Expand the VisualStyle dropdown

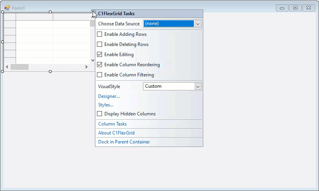tap(198, 87)
